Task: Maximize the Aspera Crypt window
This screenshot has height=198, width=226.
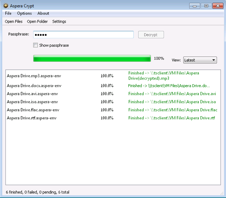Action: pyautogui.click(x=206, y=6)
